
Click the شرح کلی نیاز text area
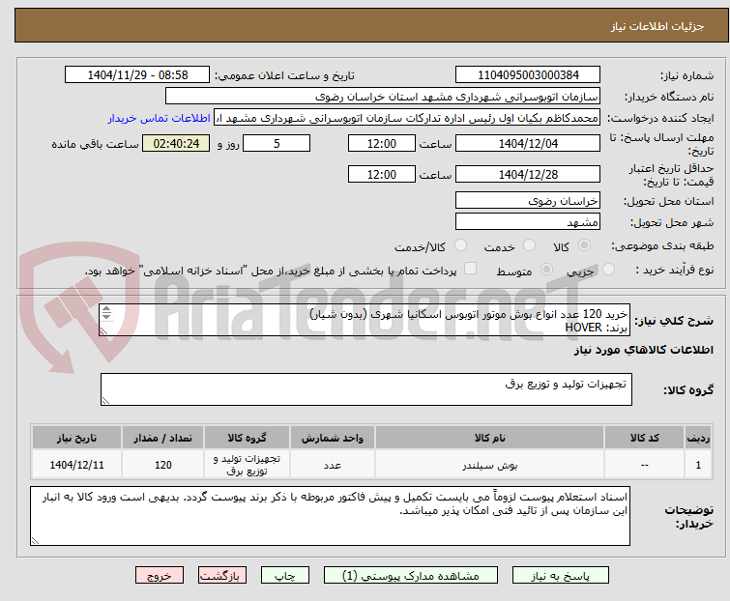[x=365, y=320]
